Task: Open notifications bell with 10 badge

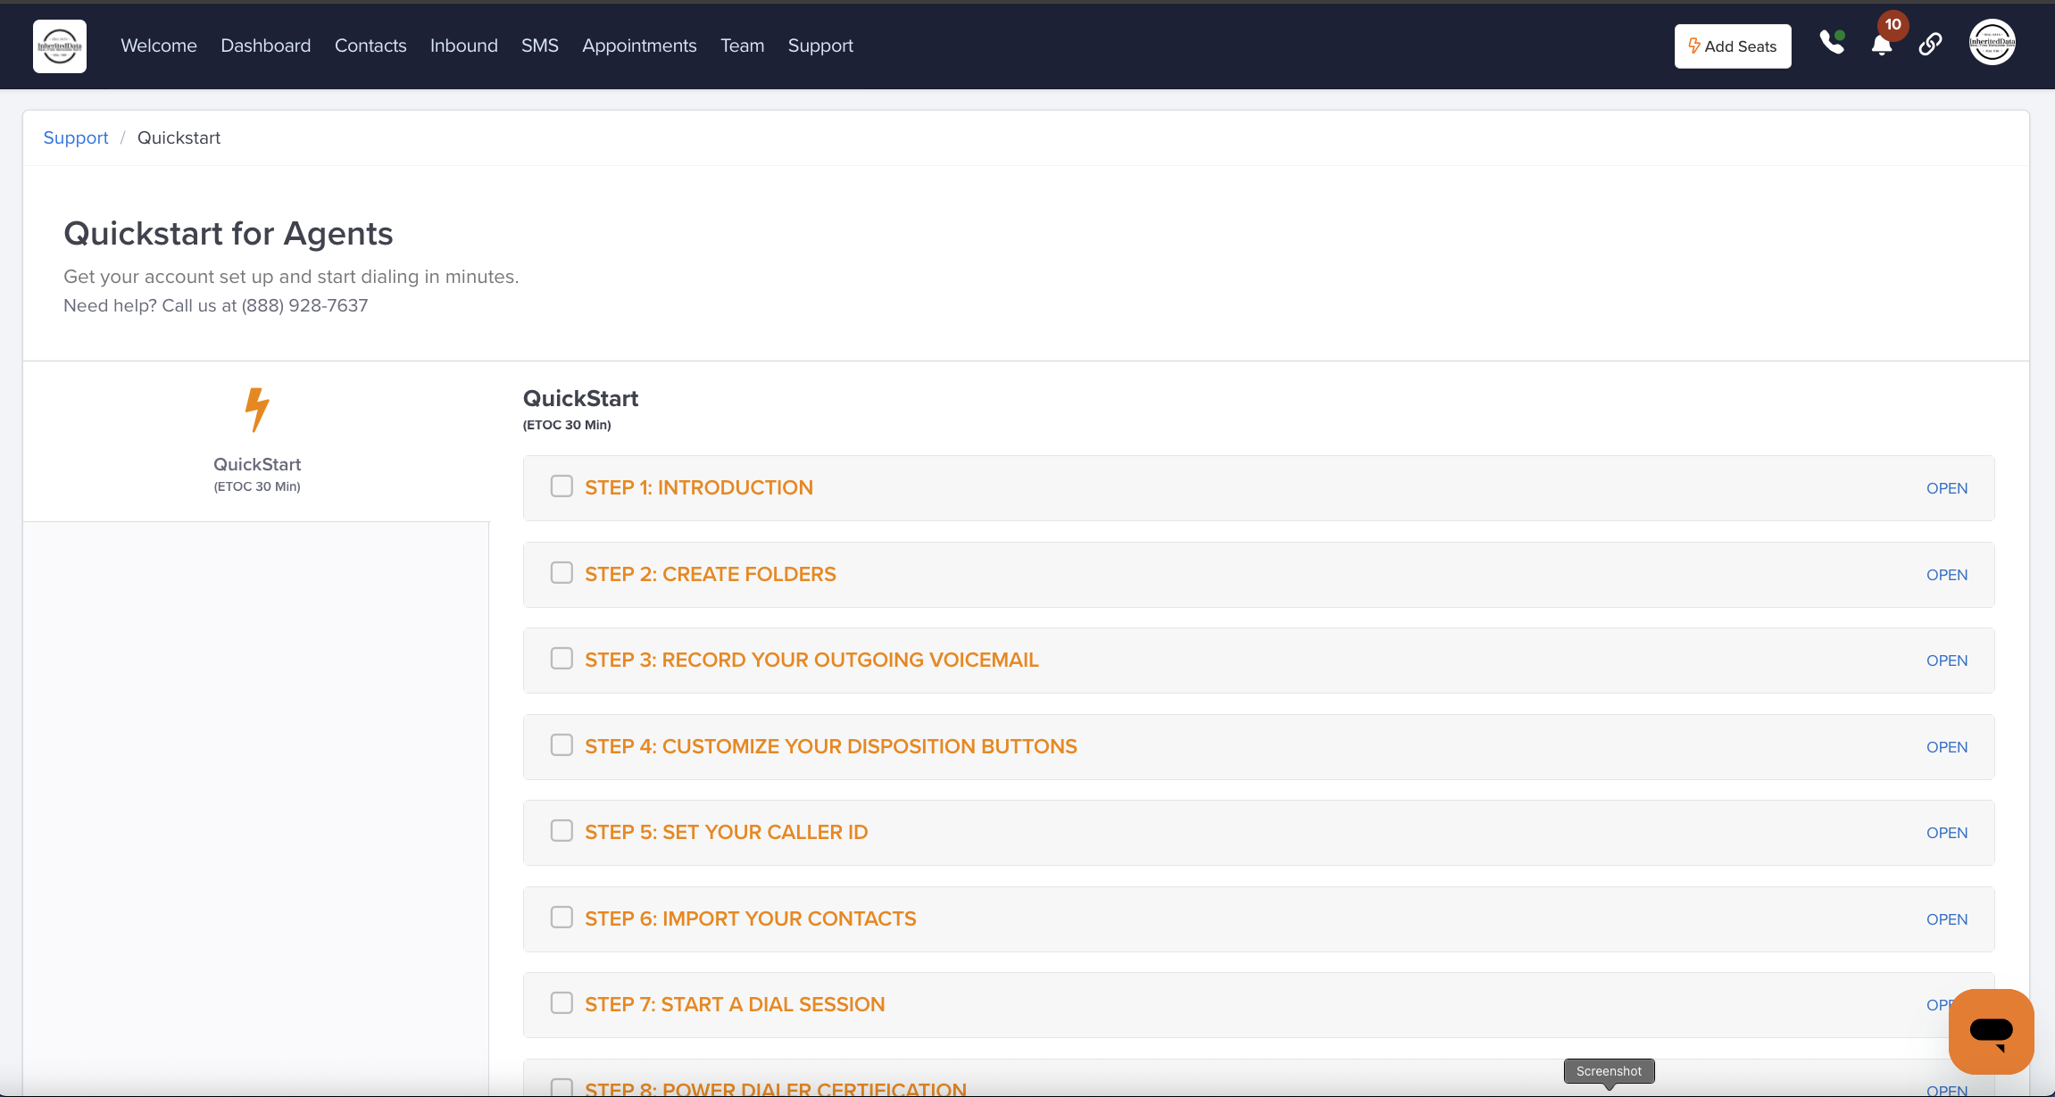Action: point(1882,45)
